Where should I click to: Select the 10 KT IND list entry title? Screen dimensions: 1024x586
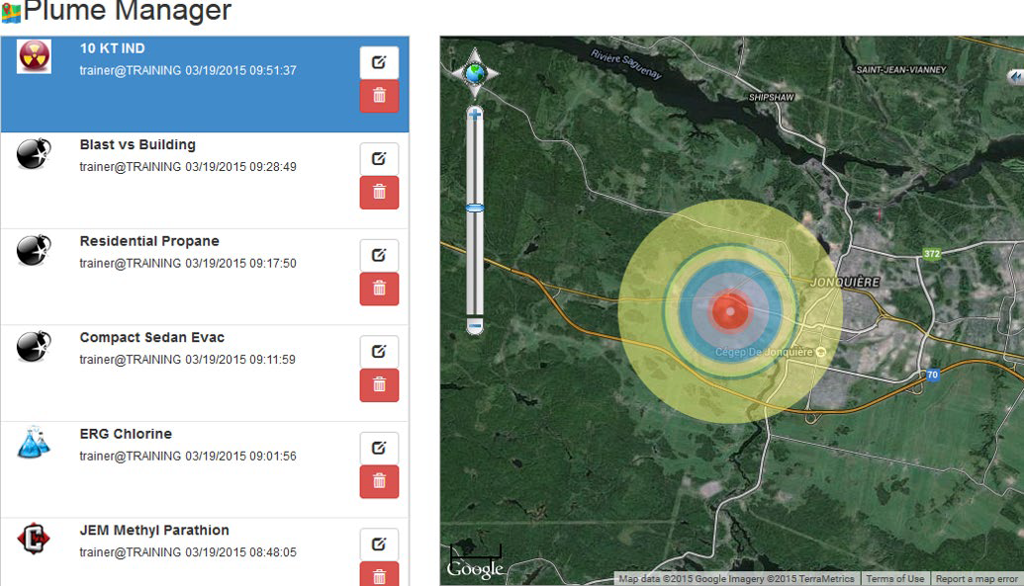tap(113, 48)
